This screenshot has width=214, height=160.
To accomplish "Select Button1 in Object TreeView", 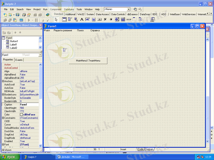I will pyautogui.click(x=14, y=41).
